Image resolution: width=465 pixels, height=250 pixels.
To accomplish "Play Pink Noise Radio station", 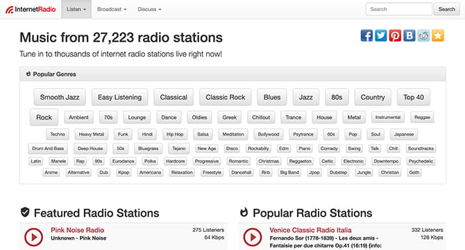I will click(33, 237).
